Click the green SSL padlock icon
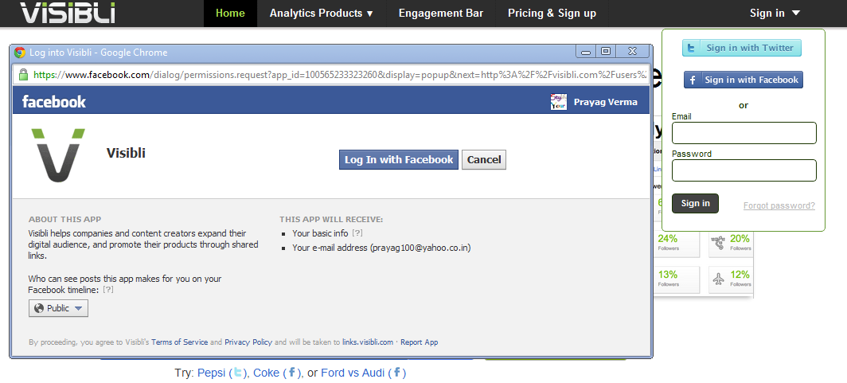 (x=23, y=75)
